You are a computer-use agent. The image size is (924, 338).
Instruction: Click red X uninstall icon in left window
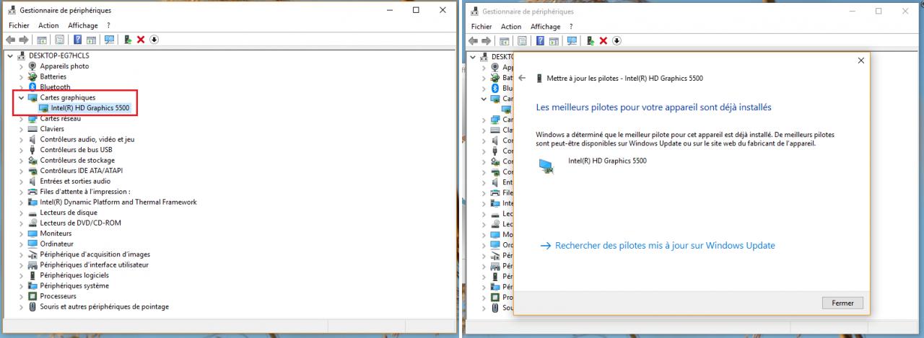[x=141, y=40]
